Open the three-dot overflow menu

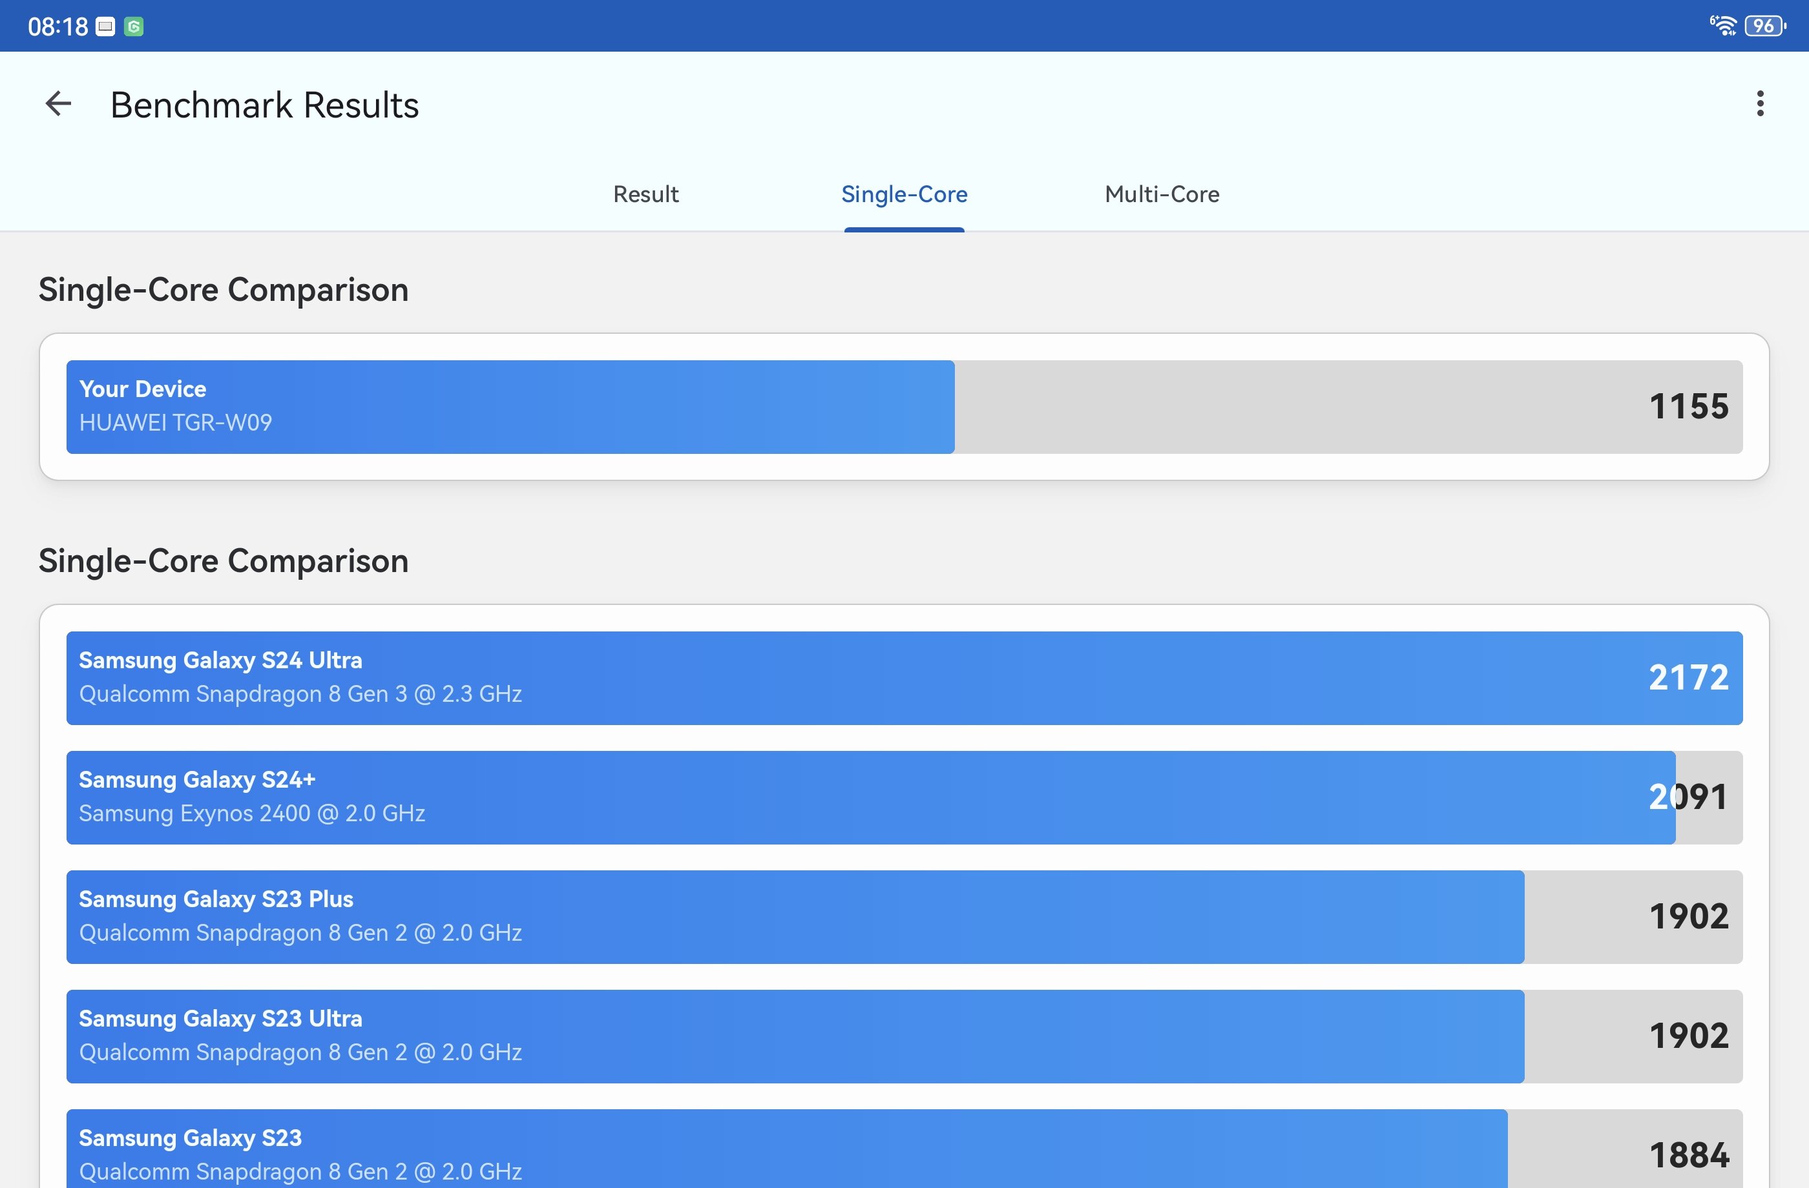coord(1760,104)
